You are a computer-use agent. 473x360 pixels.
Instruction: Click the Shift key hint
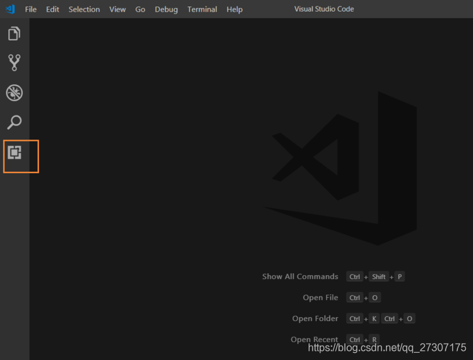(x=379, y=276)
